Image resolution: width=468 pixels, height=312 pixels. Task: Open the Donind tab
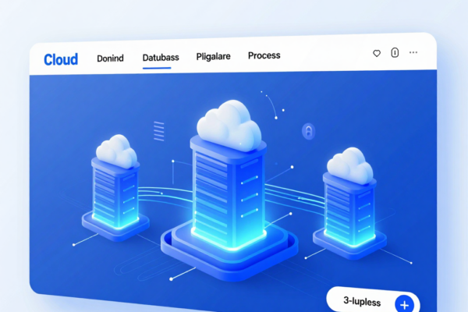(x=110, y=58)
